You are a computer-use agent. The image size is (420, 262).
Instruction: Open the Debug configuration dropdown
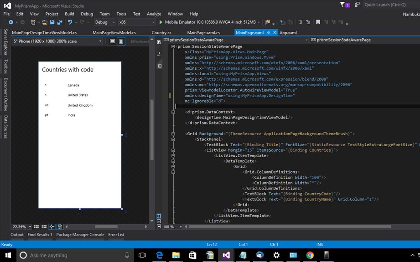[104, 22]
